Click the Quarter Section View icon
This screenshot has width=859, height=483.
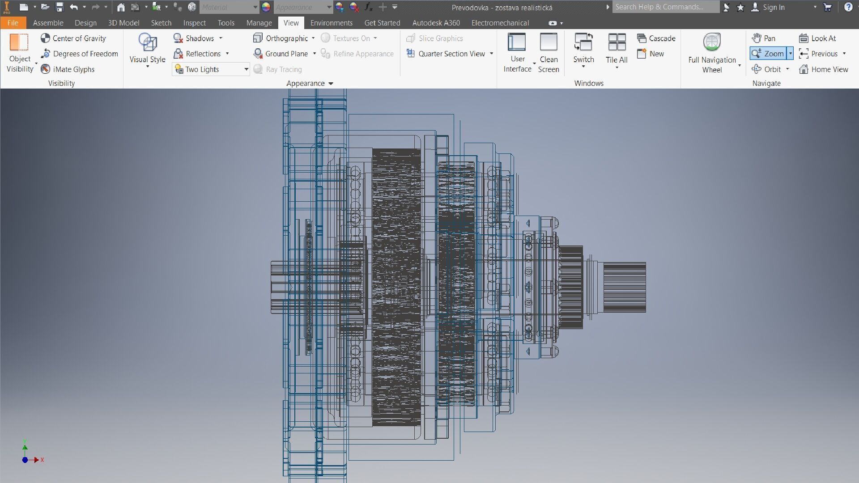[411, 54]
